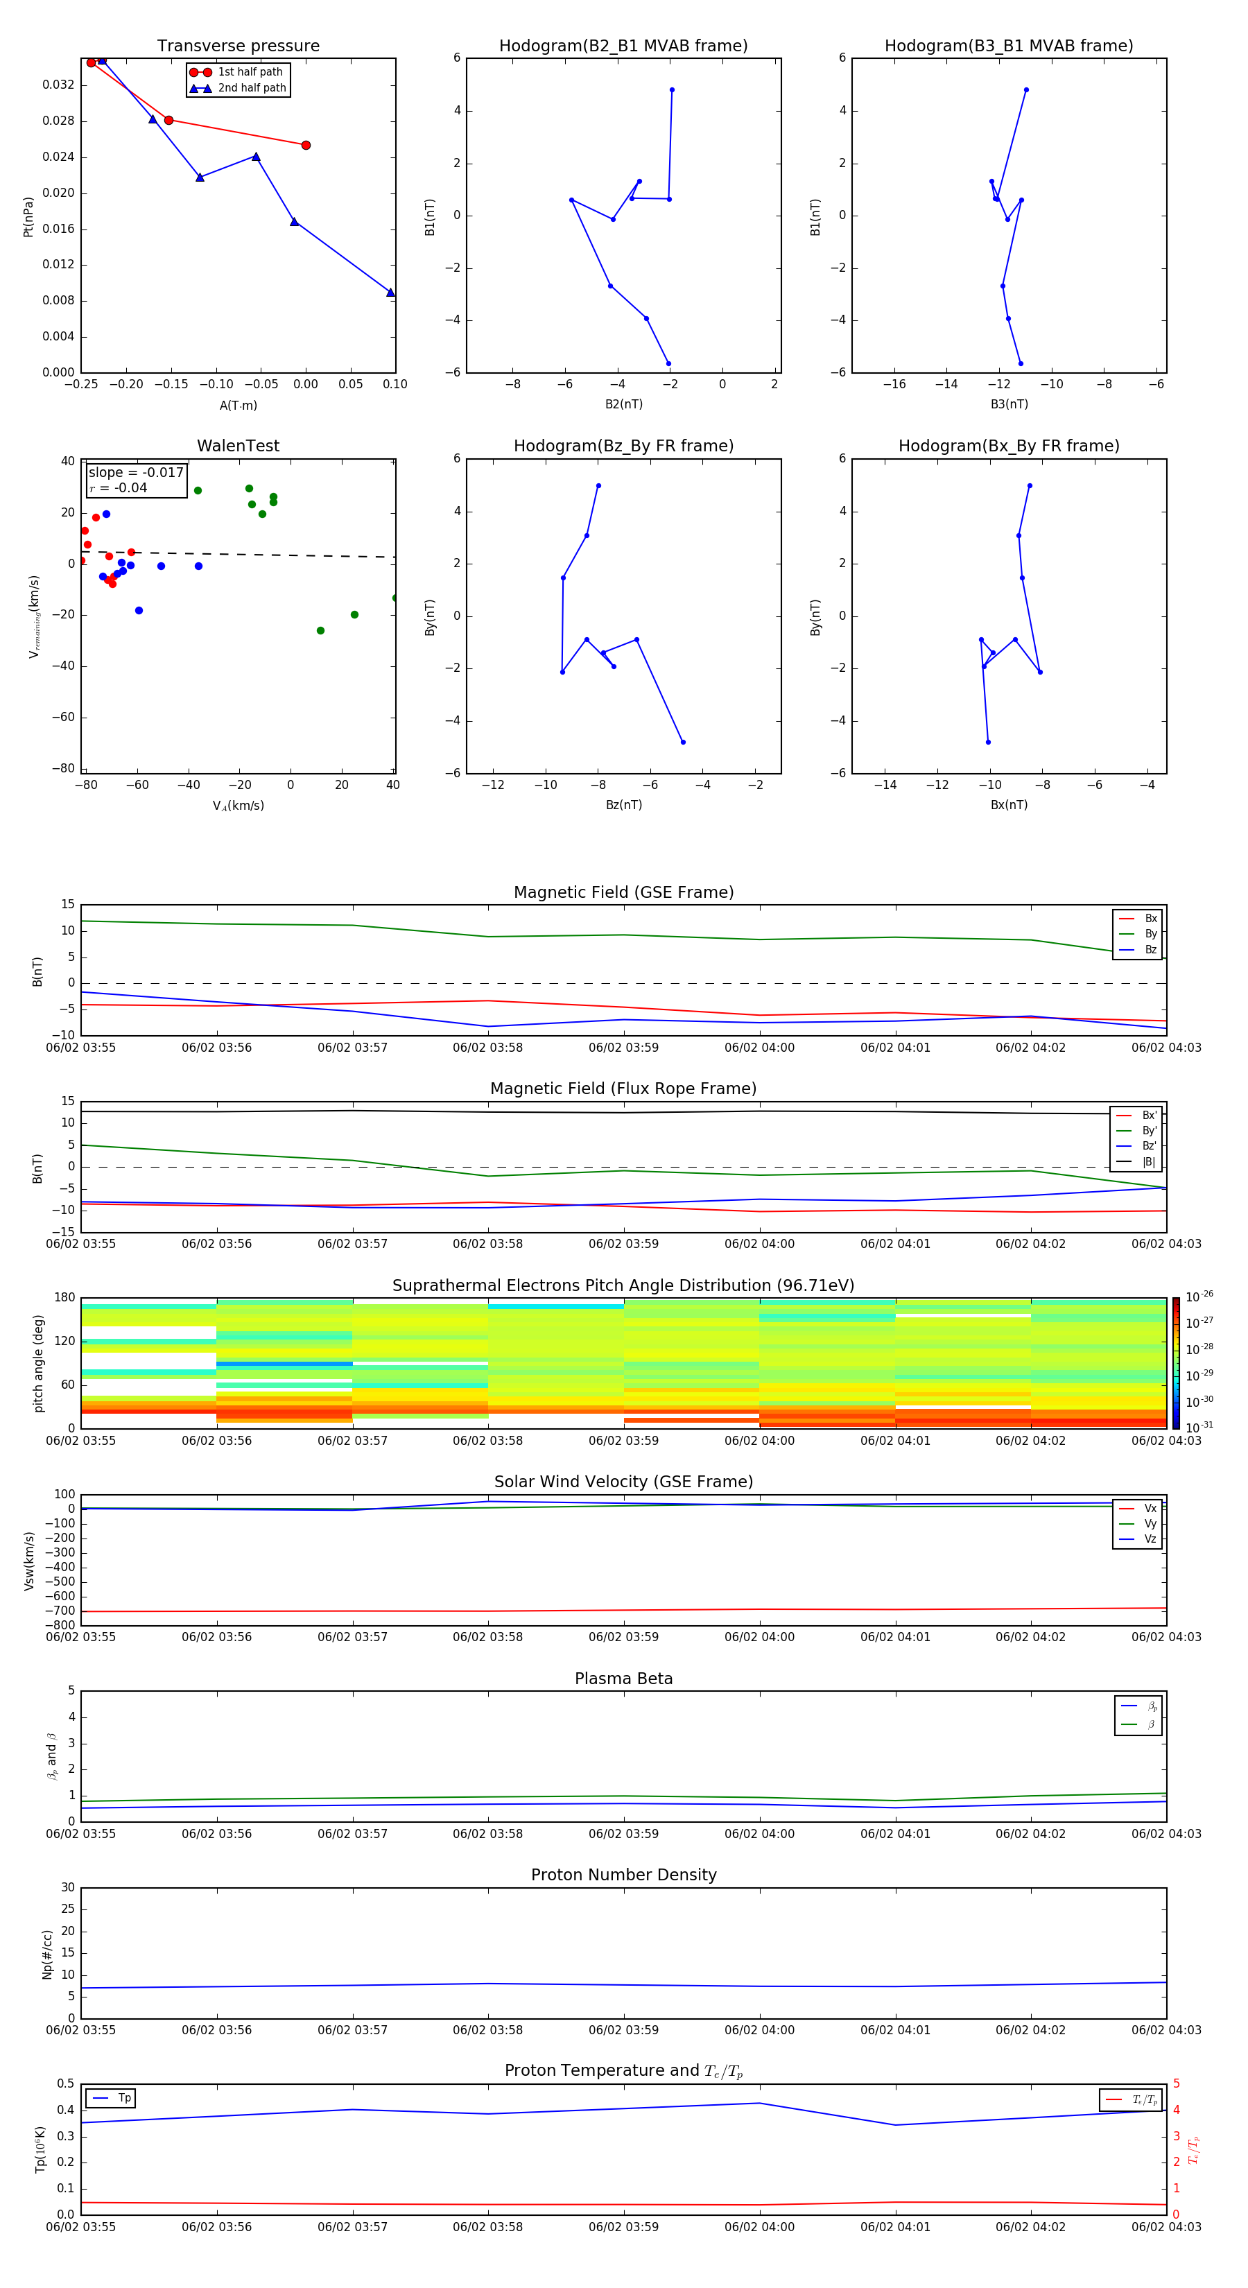Click the 'r = -0.04' annotation text

pyautogui.click(x=118, y=487)
